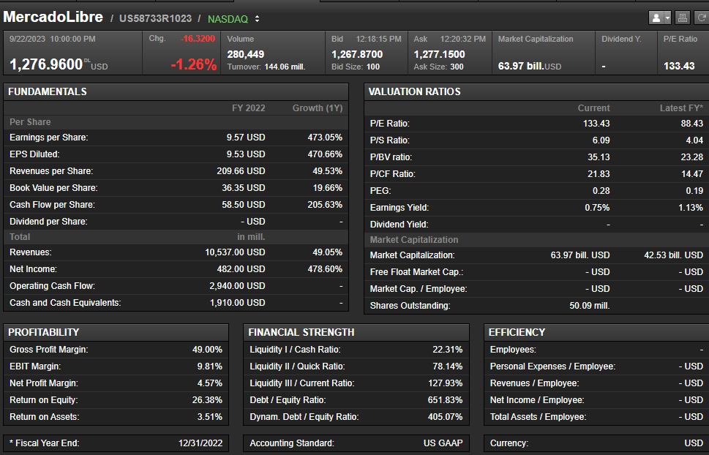This screenshot has width=709, height=455.
Task: Click the MercadoLibre company title
Action: pyautogui.click(x=54, y=17)
